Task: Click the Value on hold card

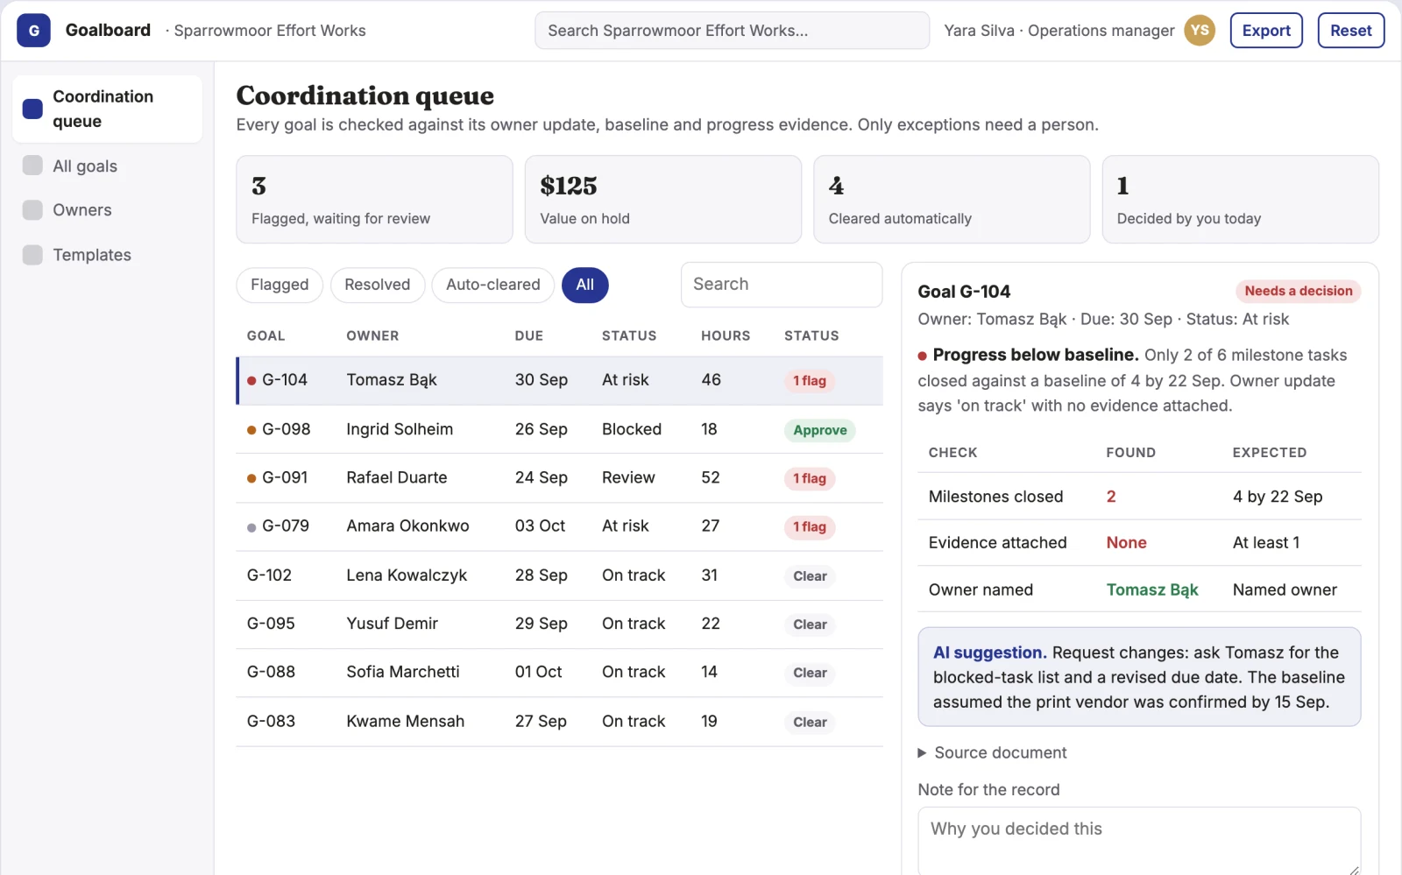Action: click(662, 200)
